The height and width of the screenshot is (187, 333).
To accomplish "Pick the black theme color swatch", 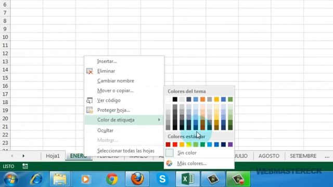I will pyautogui.click(x=175, y=99).
